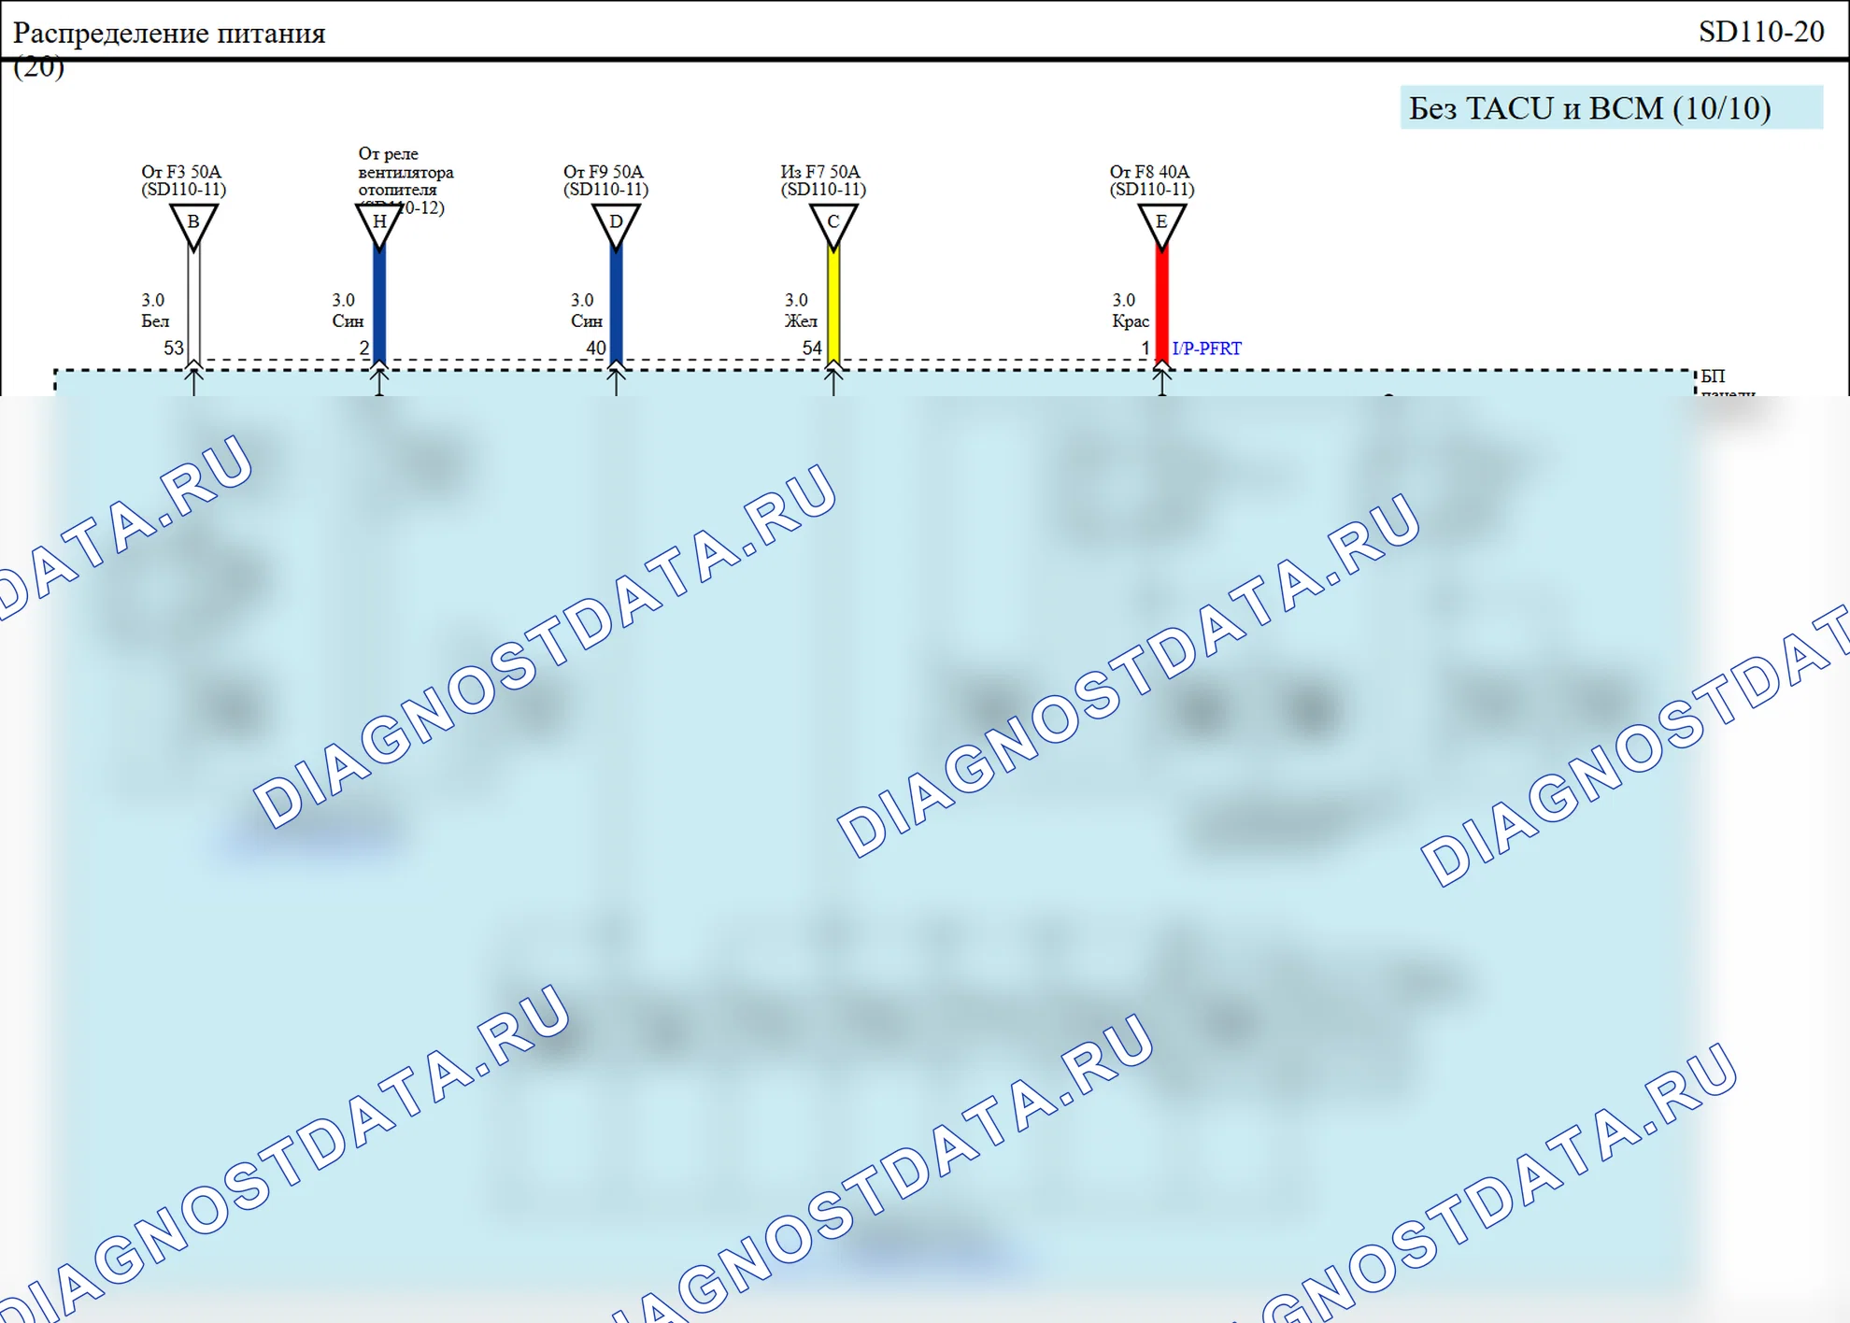Click the (SD110-11) reference under F8 40A
Viewport: 1850px width, 1323px height.
click(x=1152, y=190)
